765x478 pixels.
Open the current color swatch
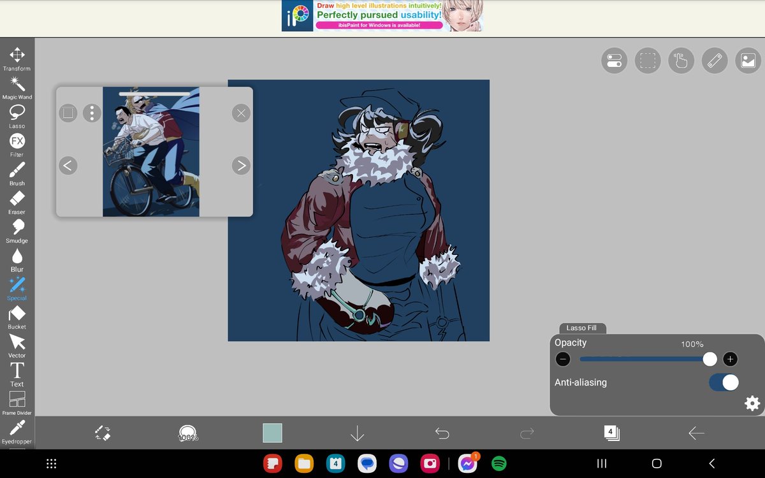(272, 433)
